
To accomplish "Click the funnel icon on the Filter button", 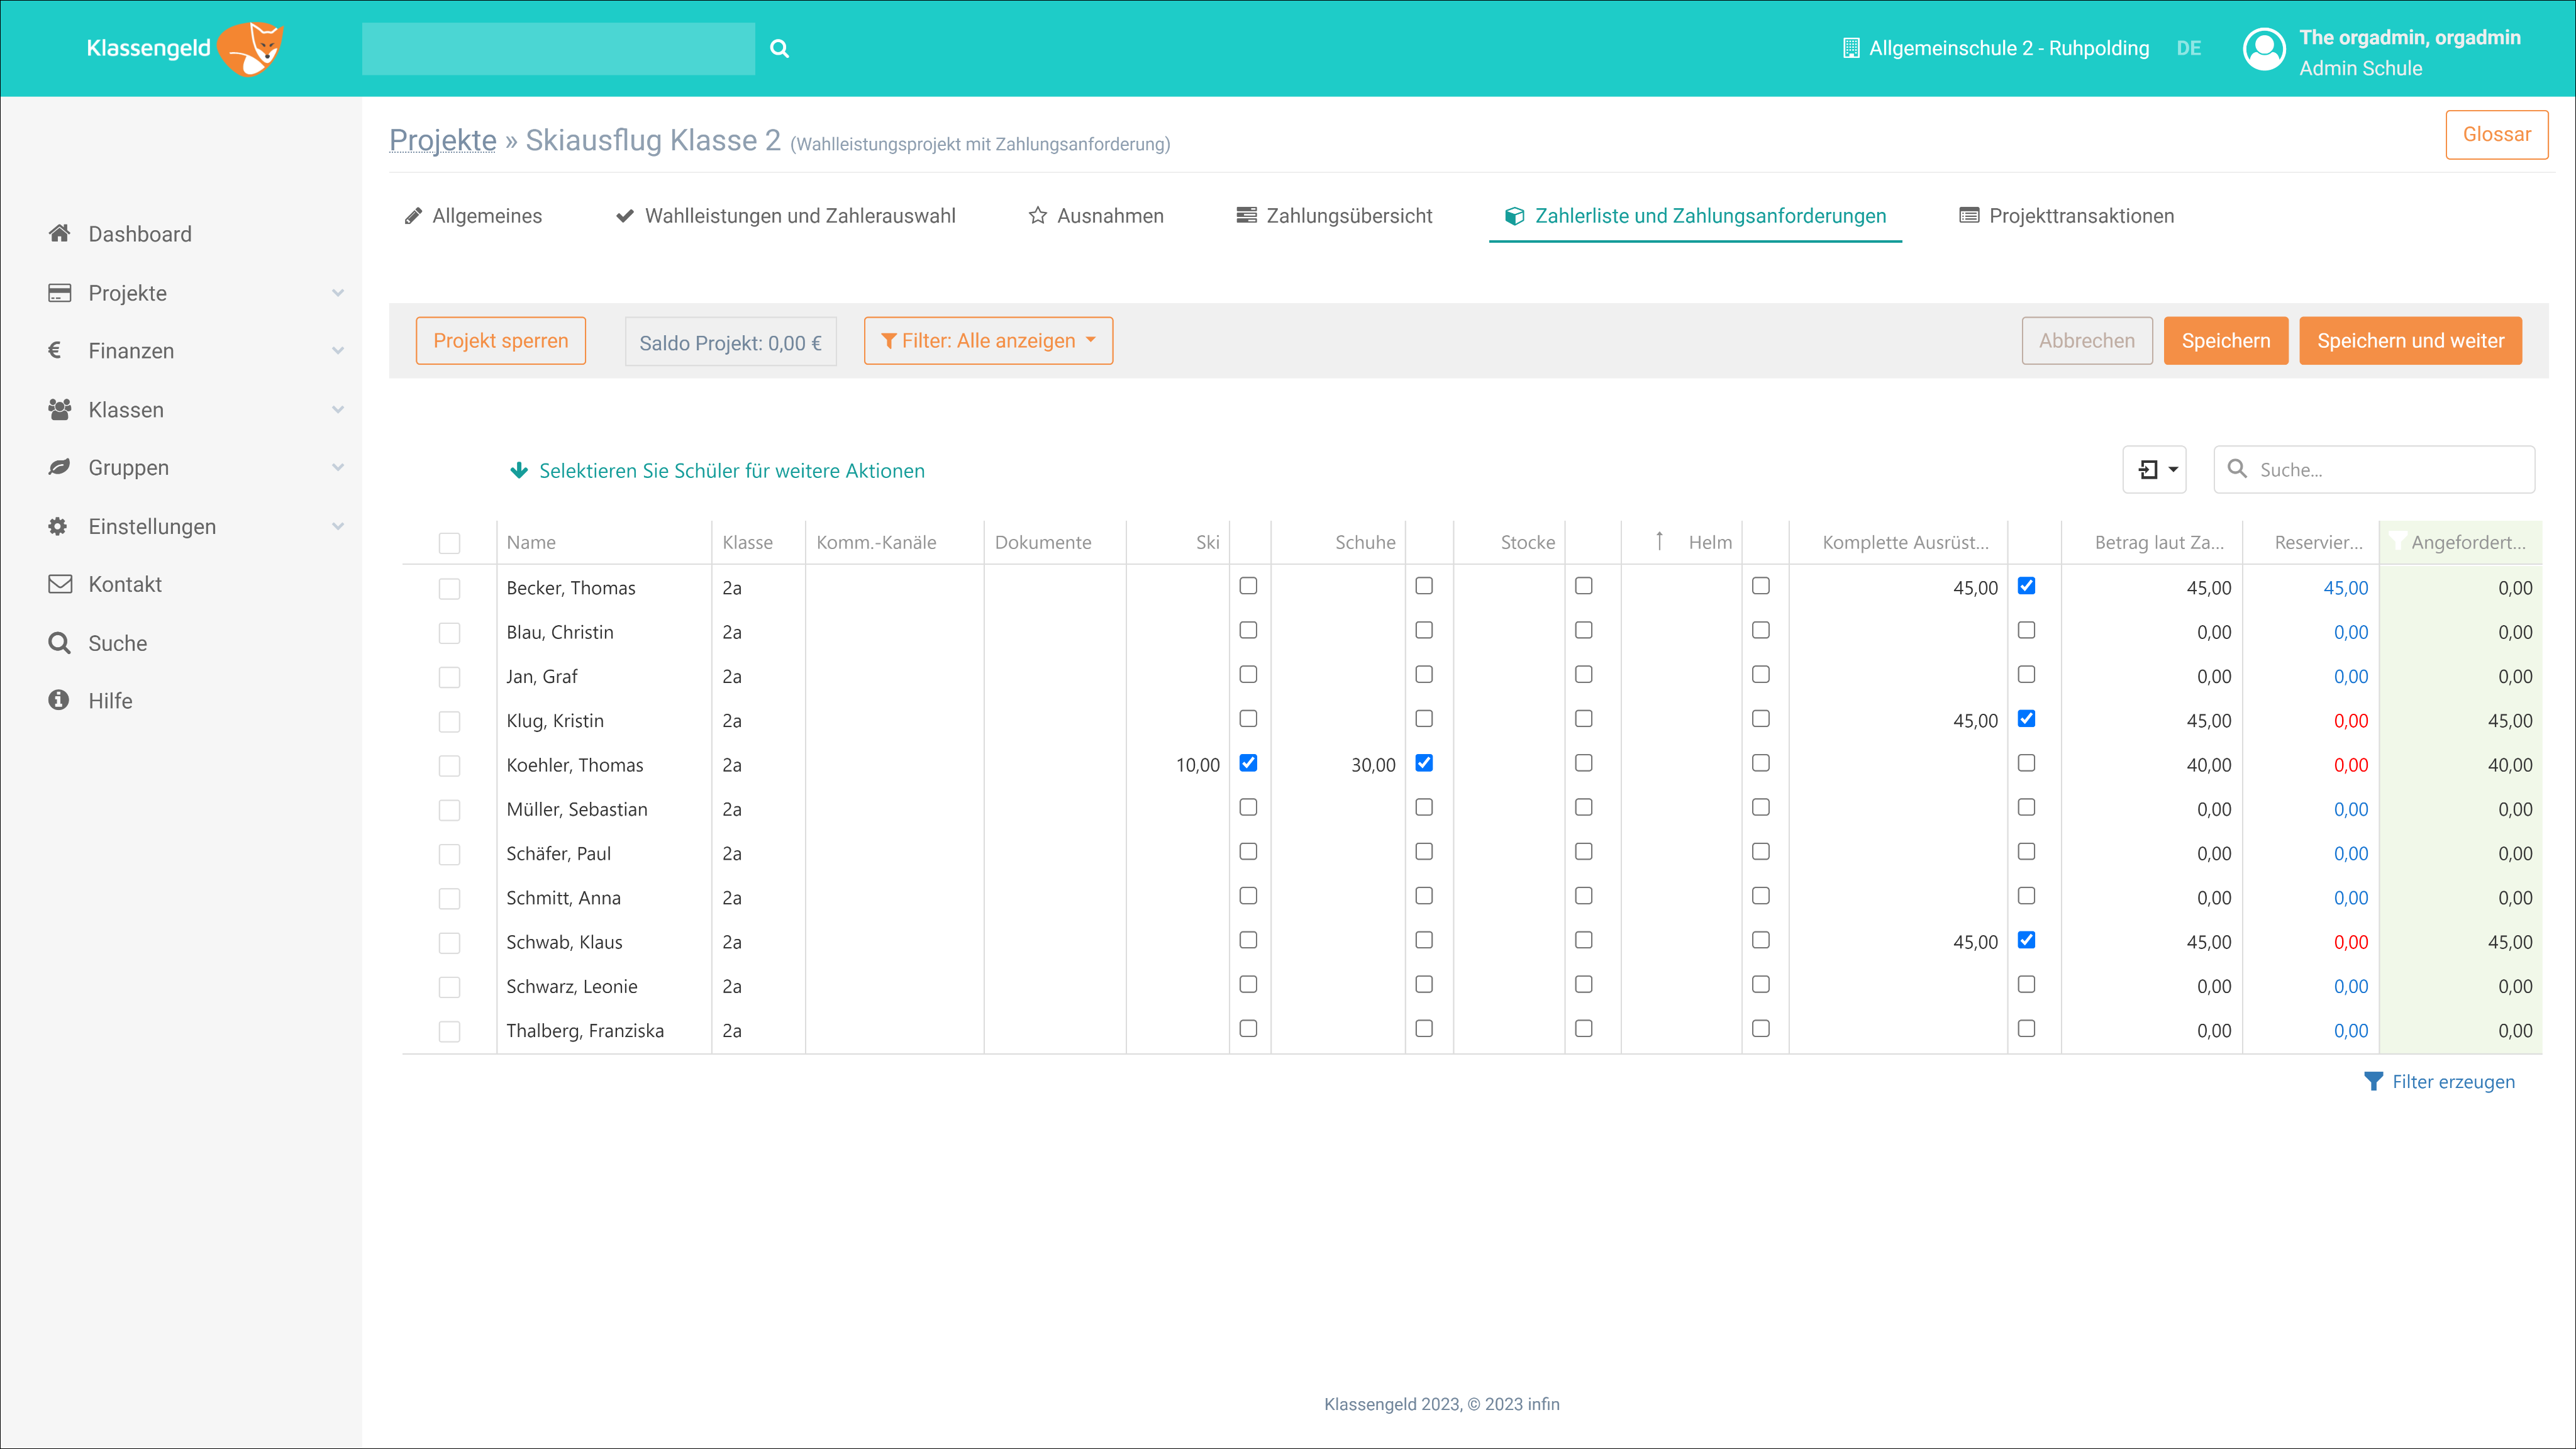I will tap(888, 341).
